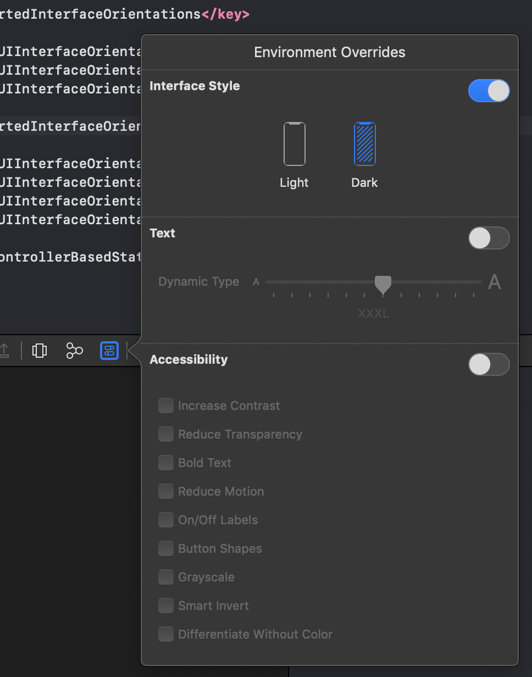Enable Reduce Motion

click(x=165, y=491)
